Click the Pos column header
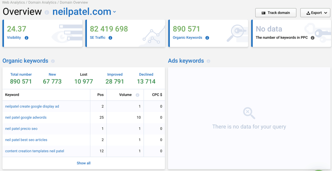The image size is (332, 171). pos(100,95)
